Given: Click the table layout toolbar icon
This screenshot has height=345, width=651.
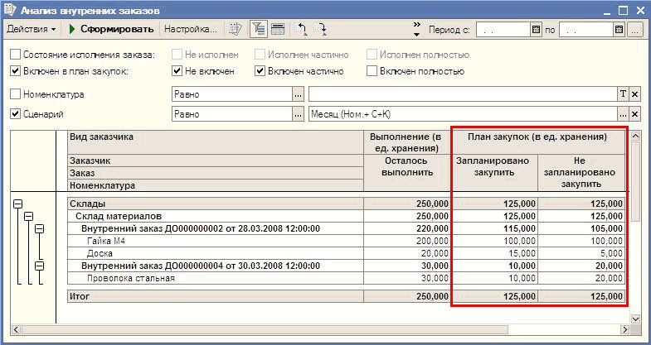Looking at the screenshot, I should pos(278,29).
